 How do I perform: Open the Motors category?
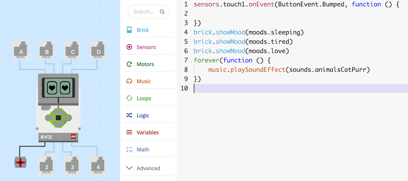tap(149, 64)
